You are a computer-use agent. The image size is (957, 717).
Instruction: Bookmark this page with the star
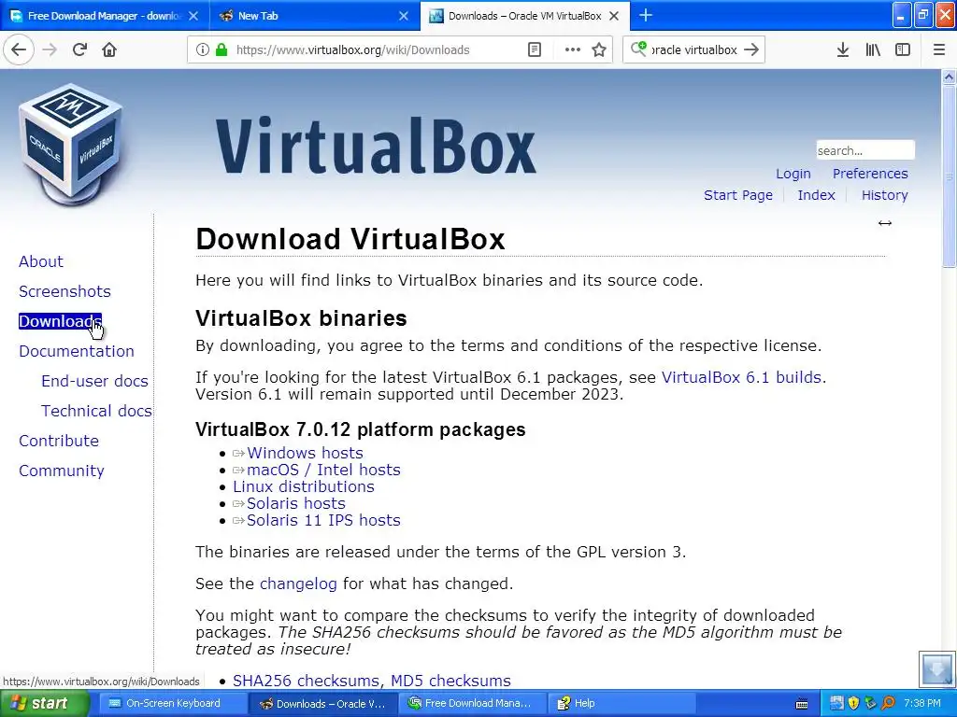(x=599, y=49)
